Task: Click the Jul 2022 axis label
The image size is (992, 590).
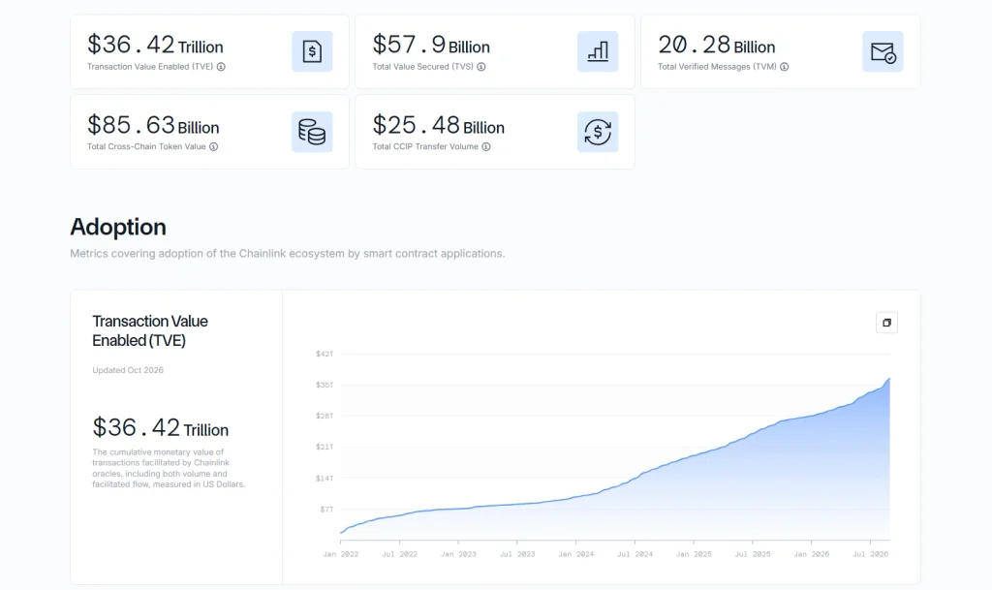Action: [x=399, y=554]
